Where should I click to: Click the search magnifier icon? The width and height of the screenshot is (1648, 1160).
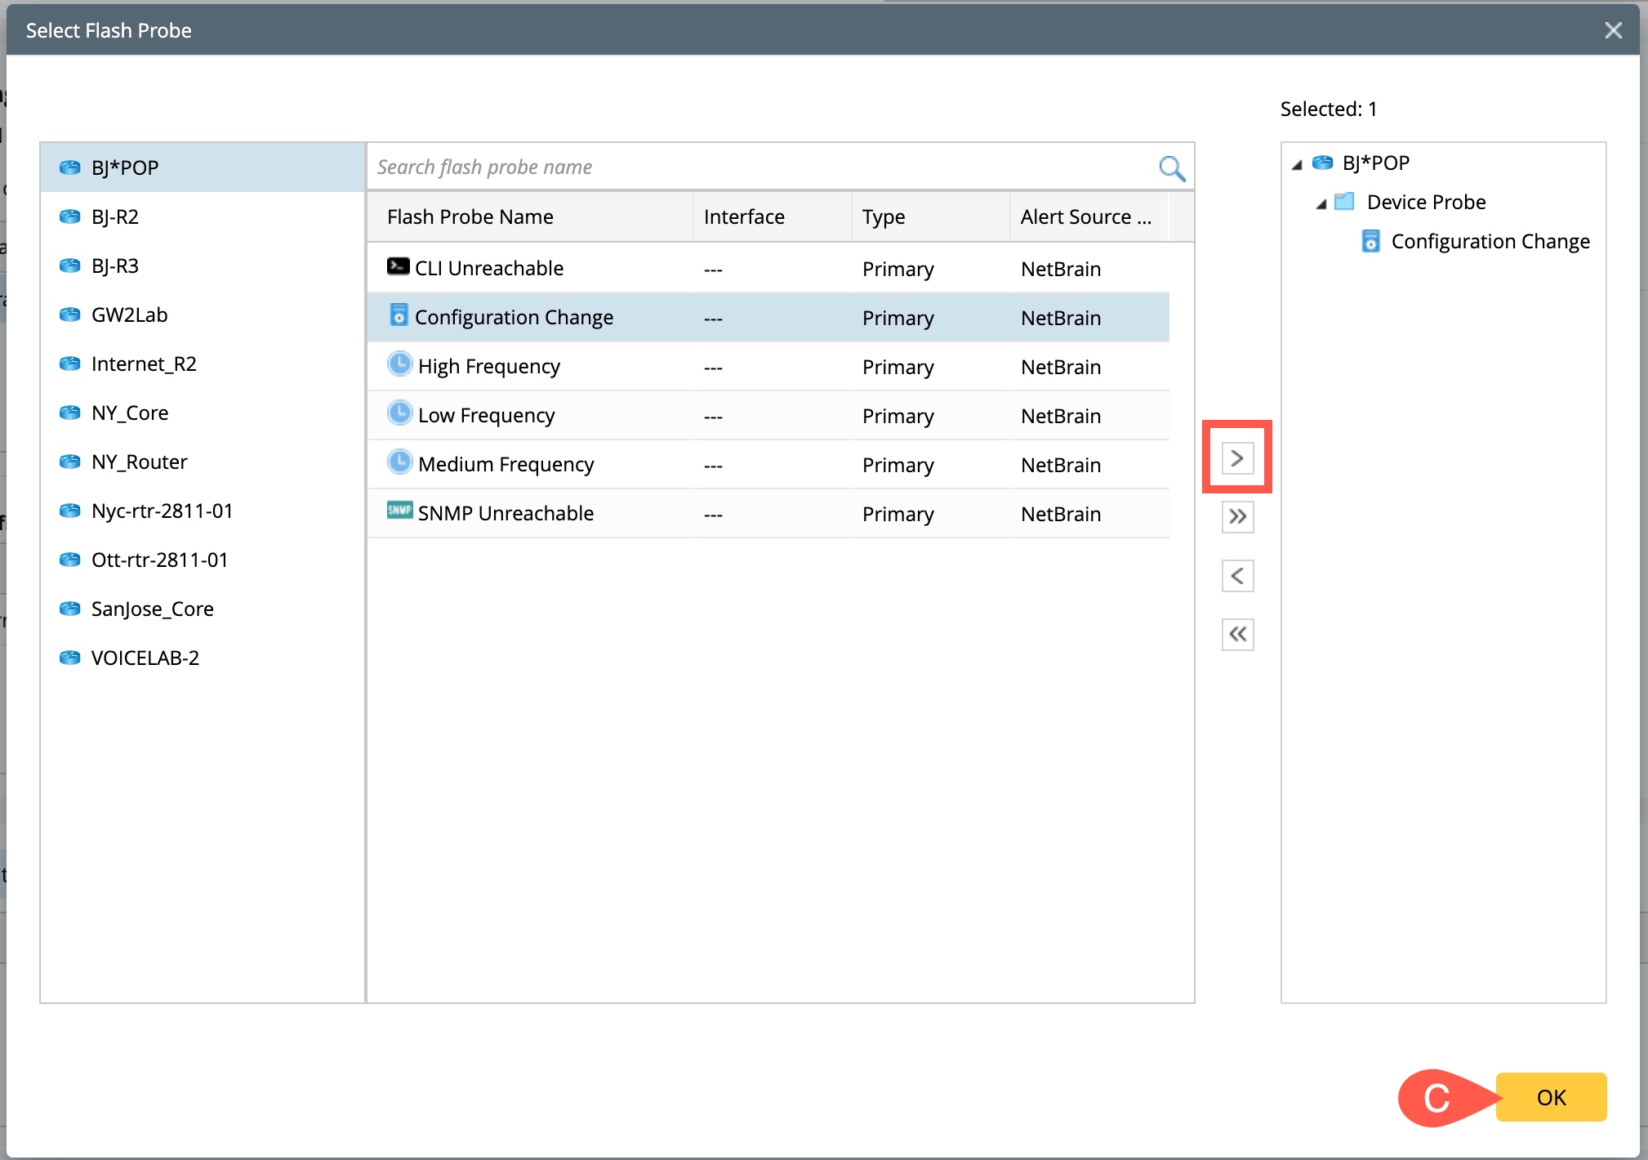[1171, 168]
